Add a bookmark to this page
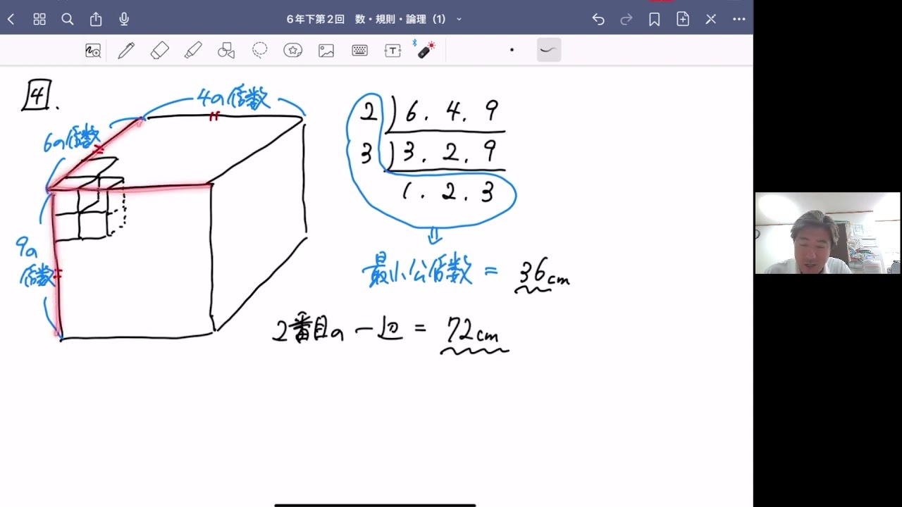This screenshot has height=507, width=902. tap(654, 19)
